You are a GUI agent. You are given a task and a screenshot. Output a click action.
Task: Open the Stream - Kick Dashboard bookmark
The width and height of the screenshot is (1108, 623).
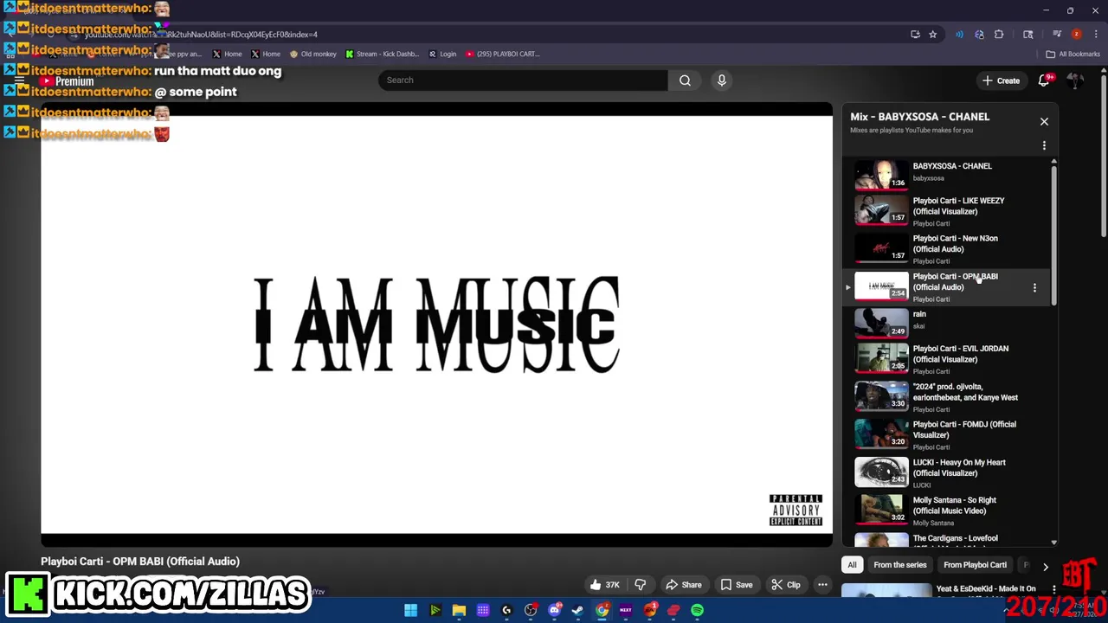coord(382,54)
